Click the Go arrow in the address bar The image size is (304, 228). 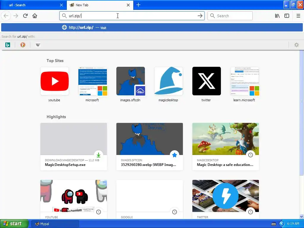coord(200,16)
